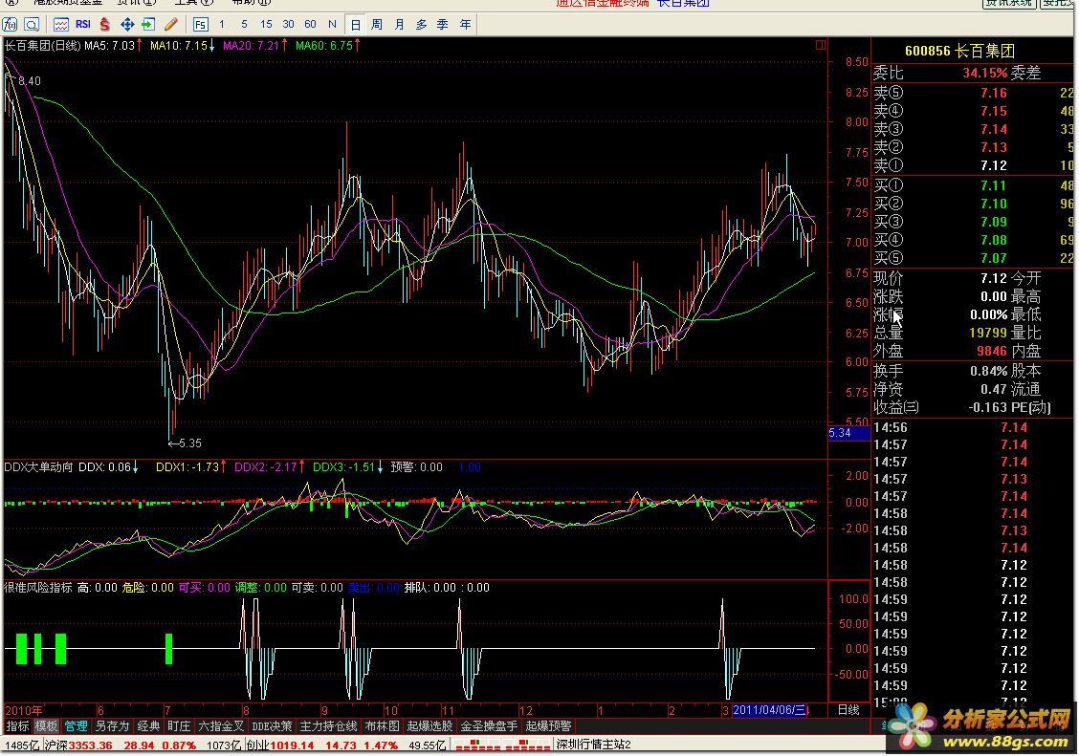Click the magnifier stock search icon
This screenshot has height=756, width=1079.
click(32, 25)
